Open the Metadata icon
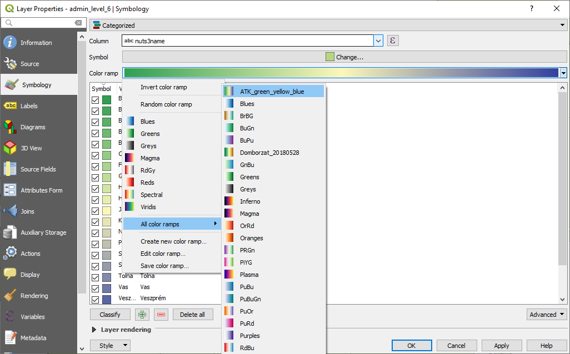 [x=10, y=338]
